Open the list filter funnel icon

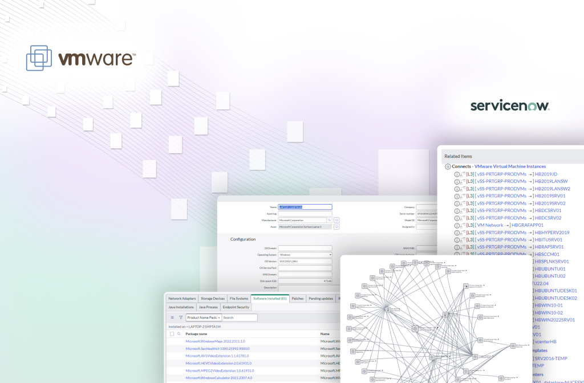pos(181,317)
